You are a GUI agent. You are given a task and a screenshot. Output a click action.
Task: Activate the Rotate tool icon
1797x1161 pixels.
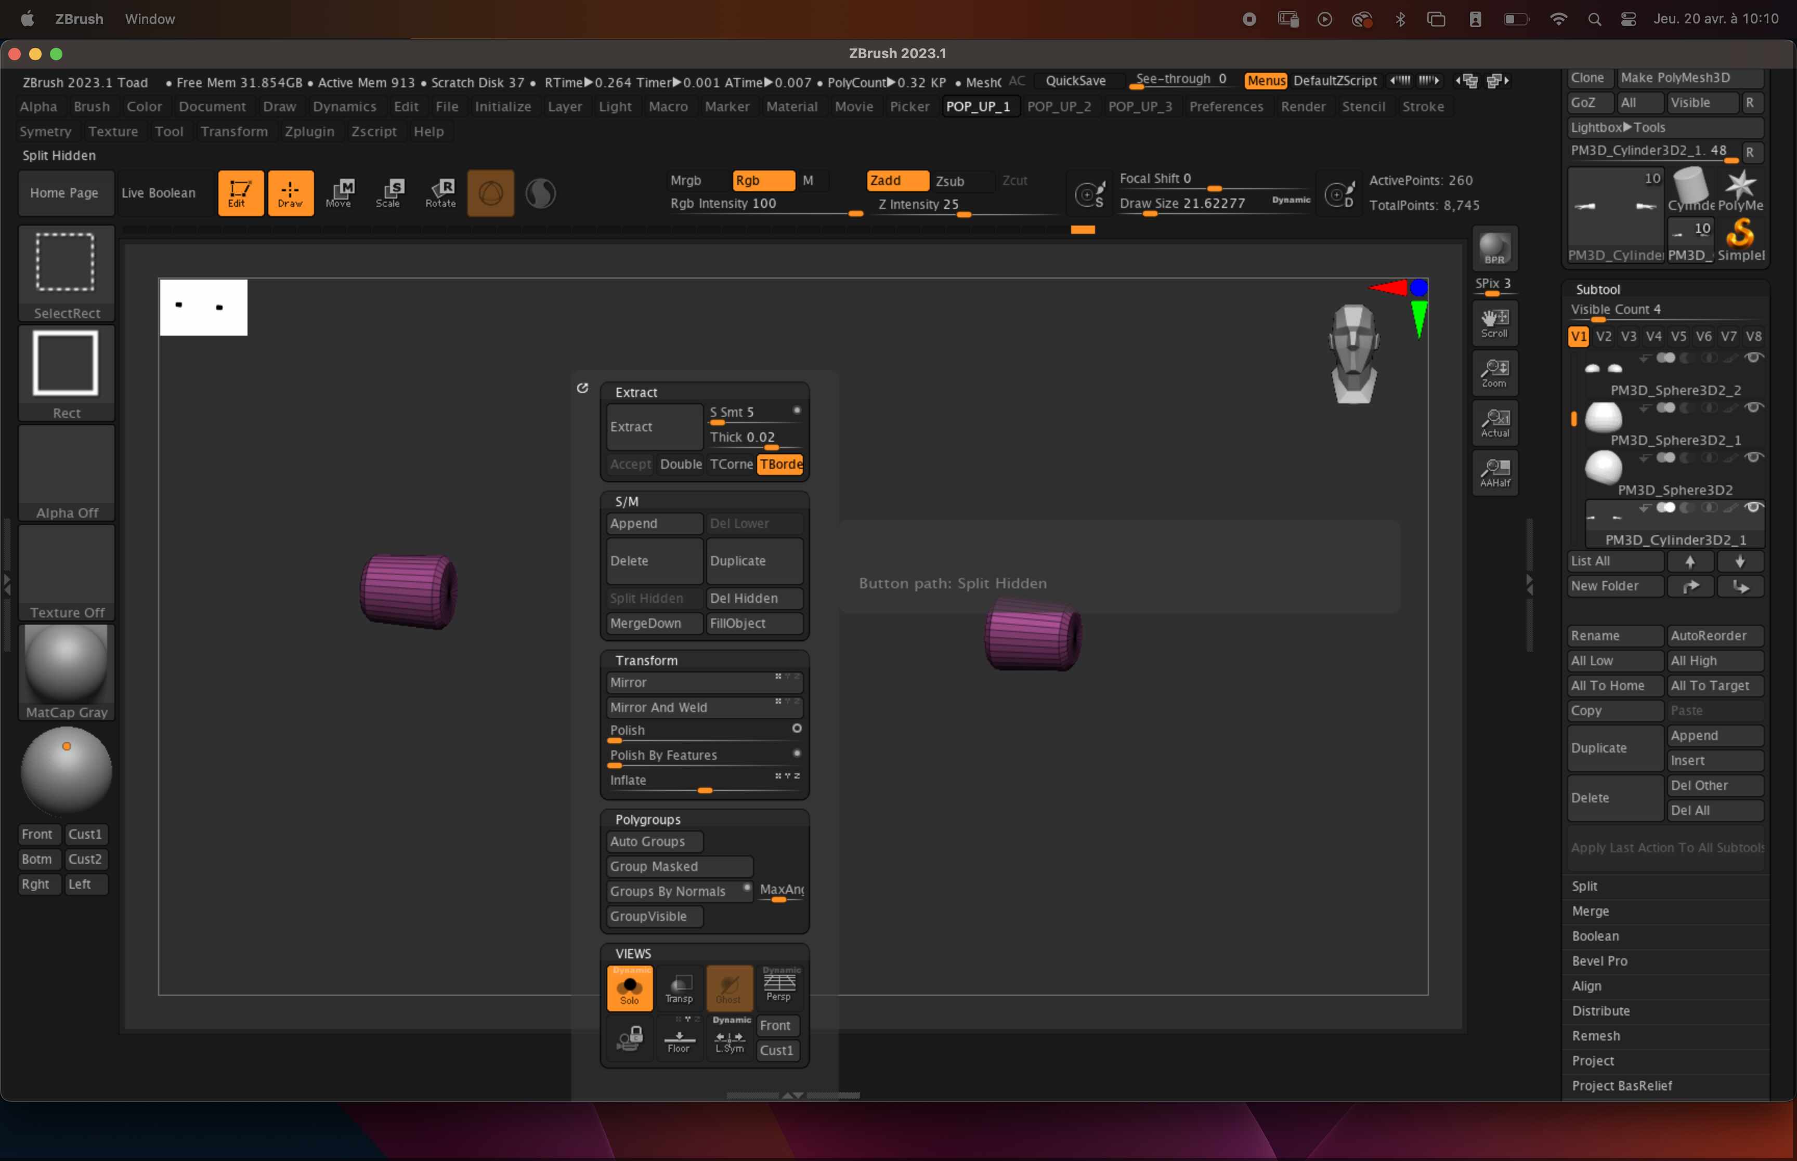coord(441,193)
